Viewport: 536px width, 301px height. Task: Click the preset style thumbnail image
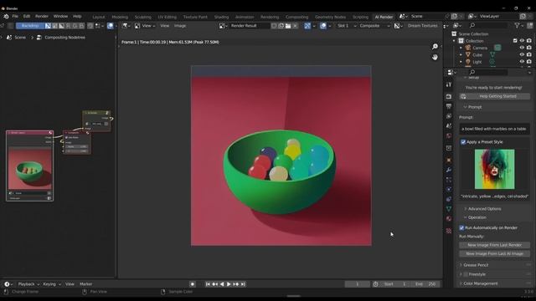point(494,169)
